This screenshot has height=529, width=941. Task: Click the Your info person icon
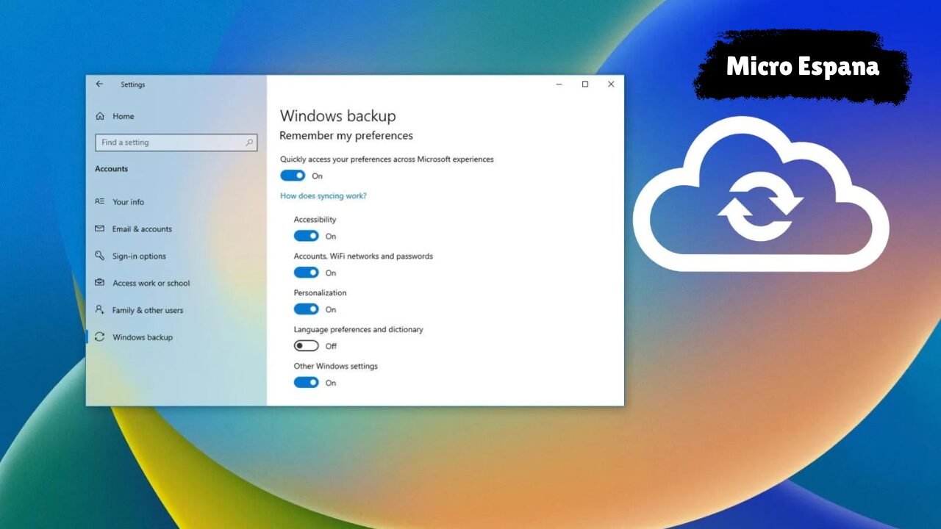(99, 201)
